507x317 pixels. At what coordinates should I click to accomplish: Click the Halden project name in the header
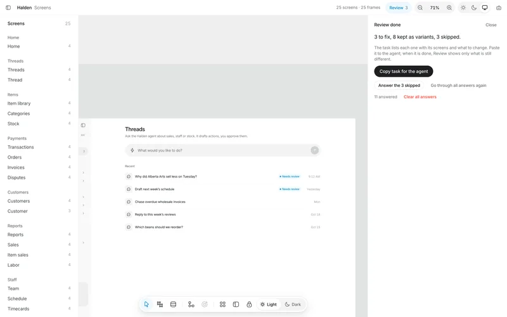[x=24, y=8]
